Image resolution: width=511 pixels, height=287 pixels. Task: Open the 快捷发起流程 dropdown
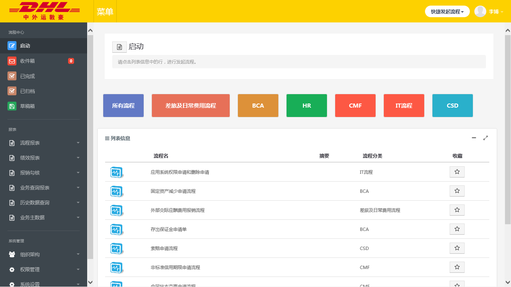click(x=447, y=12)
